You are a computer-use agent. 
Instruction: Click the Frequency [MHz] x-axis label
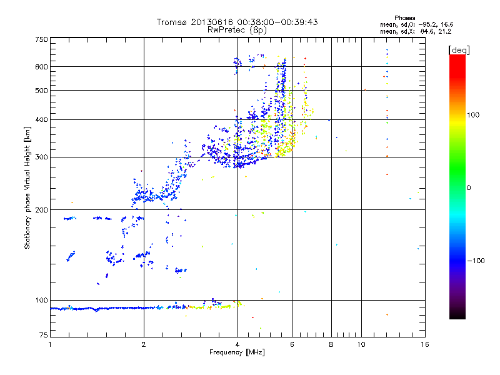pyautogui.click(x=236, y=353)
